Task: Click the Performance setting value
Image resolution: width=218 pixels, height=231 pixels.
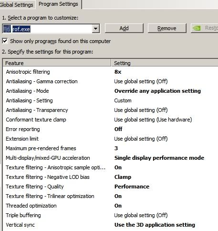Action: point(132,187)
